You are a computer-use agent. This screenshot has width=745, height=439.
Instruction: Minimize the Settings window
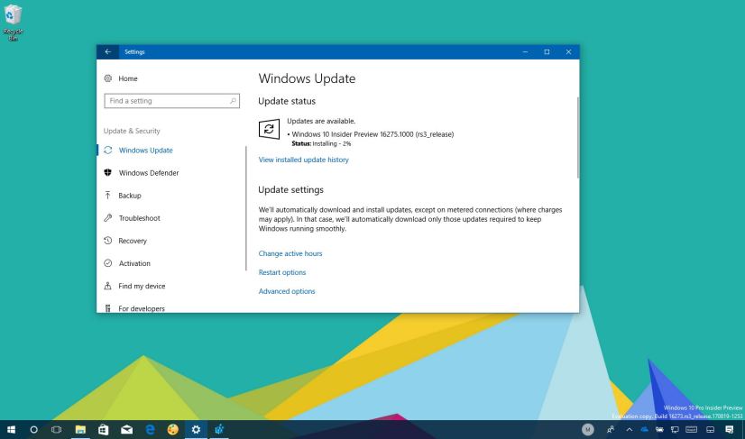(525, 51)
